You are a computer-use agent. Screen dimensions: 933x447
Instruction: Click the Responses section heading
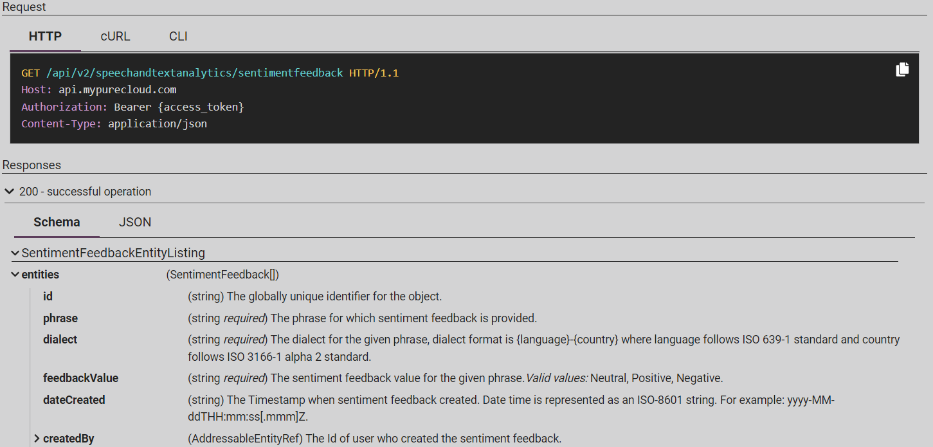32,165
